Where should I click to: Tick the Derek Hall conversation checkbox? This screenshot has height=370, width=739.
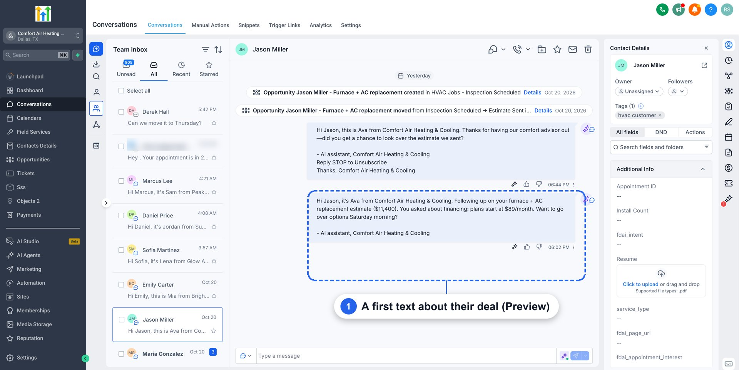point(121,112)
